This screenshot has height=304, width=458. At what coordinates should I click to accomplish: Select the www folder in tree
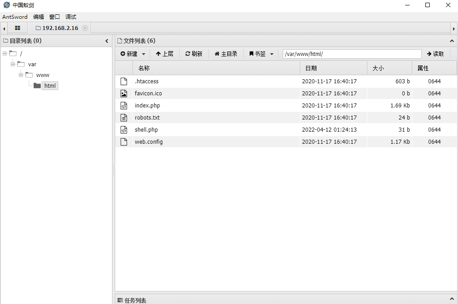point(43,75)
